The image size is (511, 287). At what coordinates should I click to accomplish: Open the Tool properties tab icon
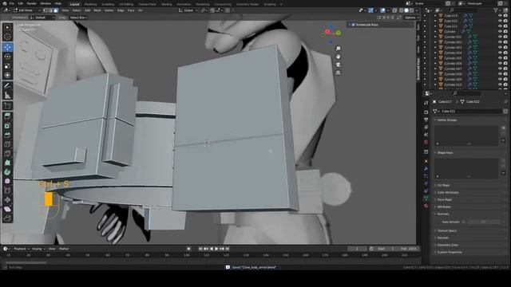426,103
